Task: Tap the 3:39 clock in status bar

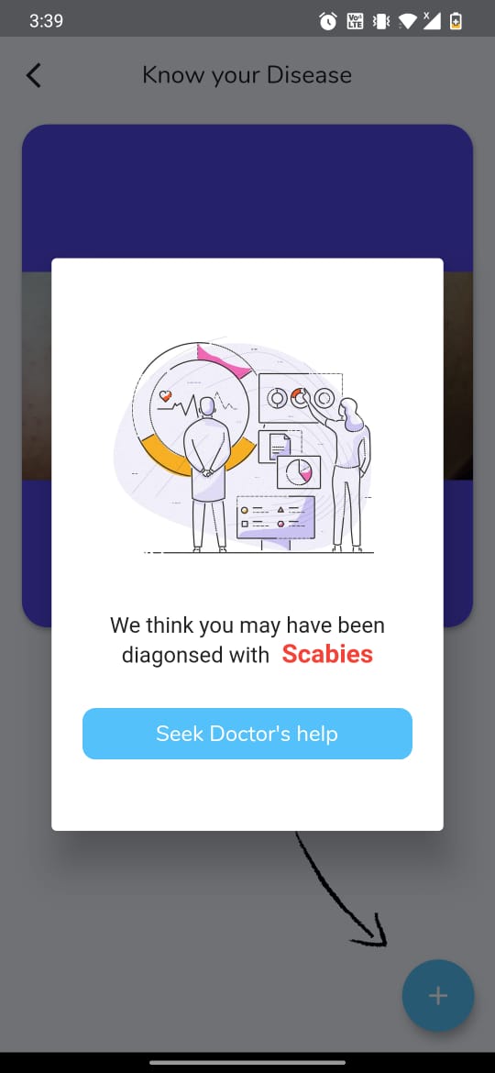Action: [47, 21]
